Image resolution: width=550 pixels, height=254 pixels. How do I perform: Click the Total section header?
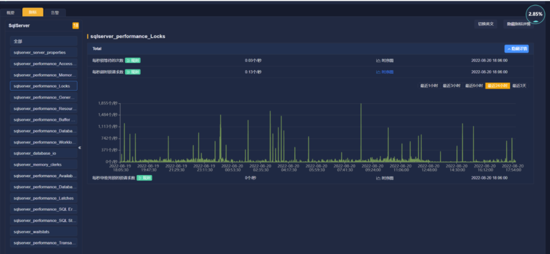(311, 49)
